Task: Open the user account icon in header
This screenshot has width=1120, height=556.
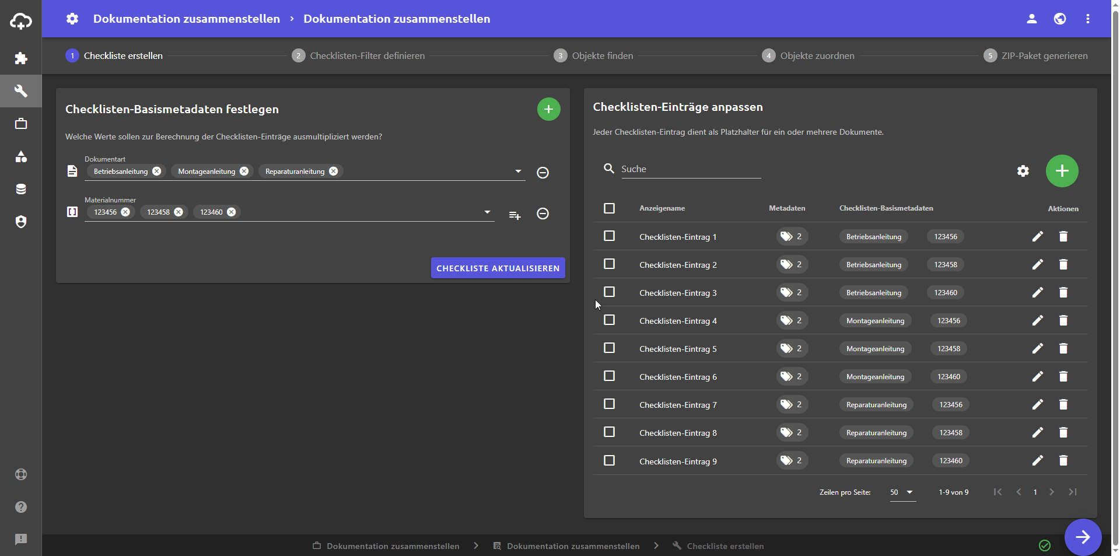Action: pos(1031,19)
